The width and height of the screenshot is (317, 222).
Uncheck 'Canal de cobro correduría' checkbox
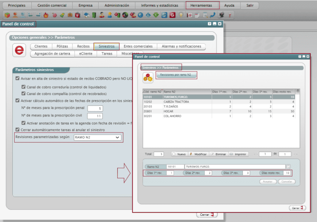pyautogui.click(x=23, y=87)
